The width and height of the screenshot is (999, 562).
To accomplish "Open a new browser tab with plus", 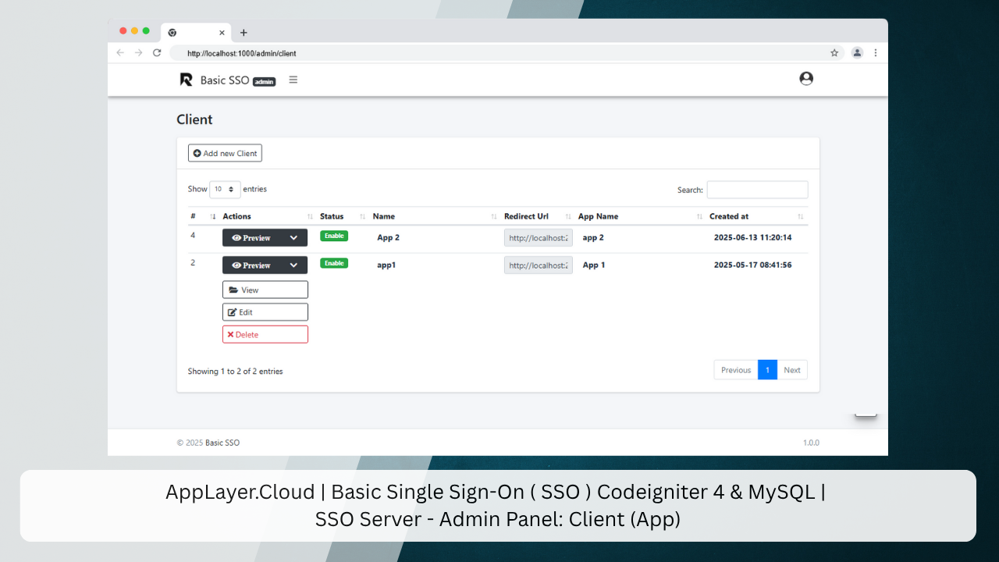I will pos(244,33).
